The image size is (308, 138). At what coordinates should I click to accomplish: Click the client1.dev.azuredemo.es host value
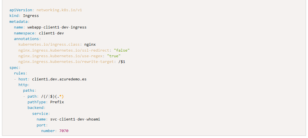coord(59,79)
